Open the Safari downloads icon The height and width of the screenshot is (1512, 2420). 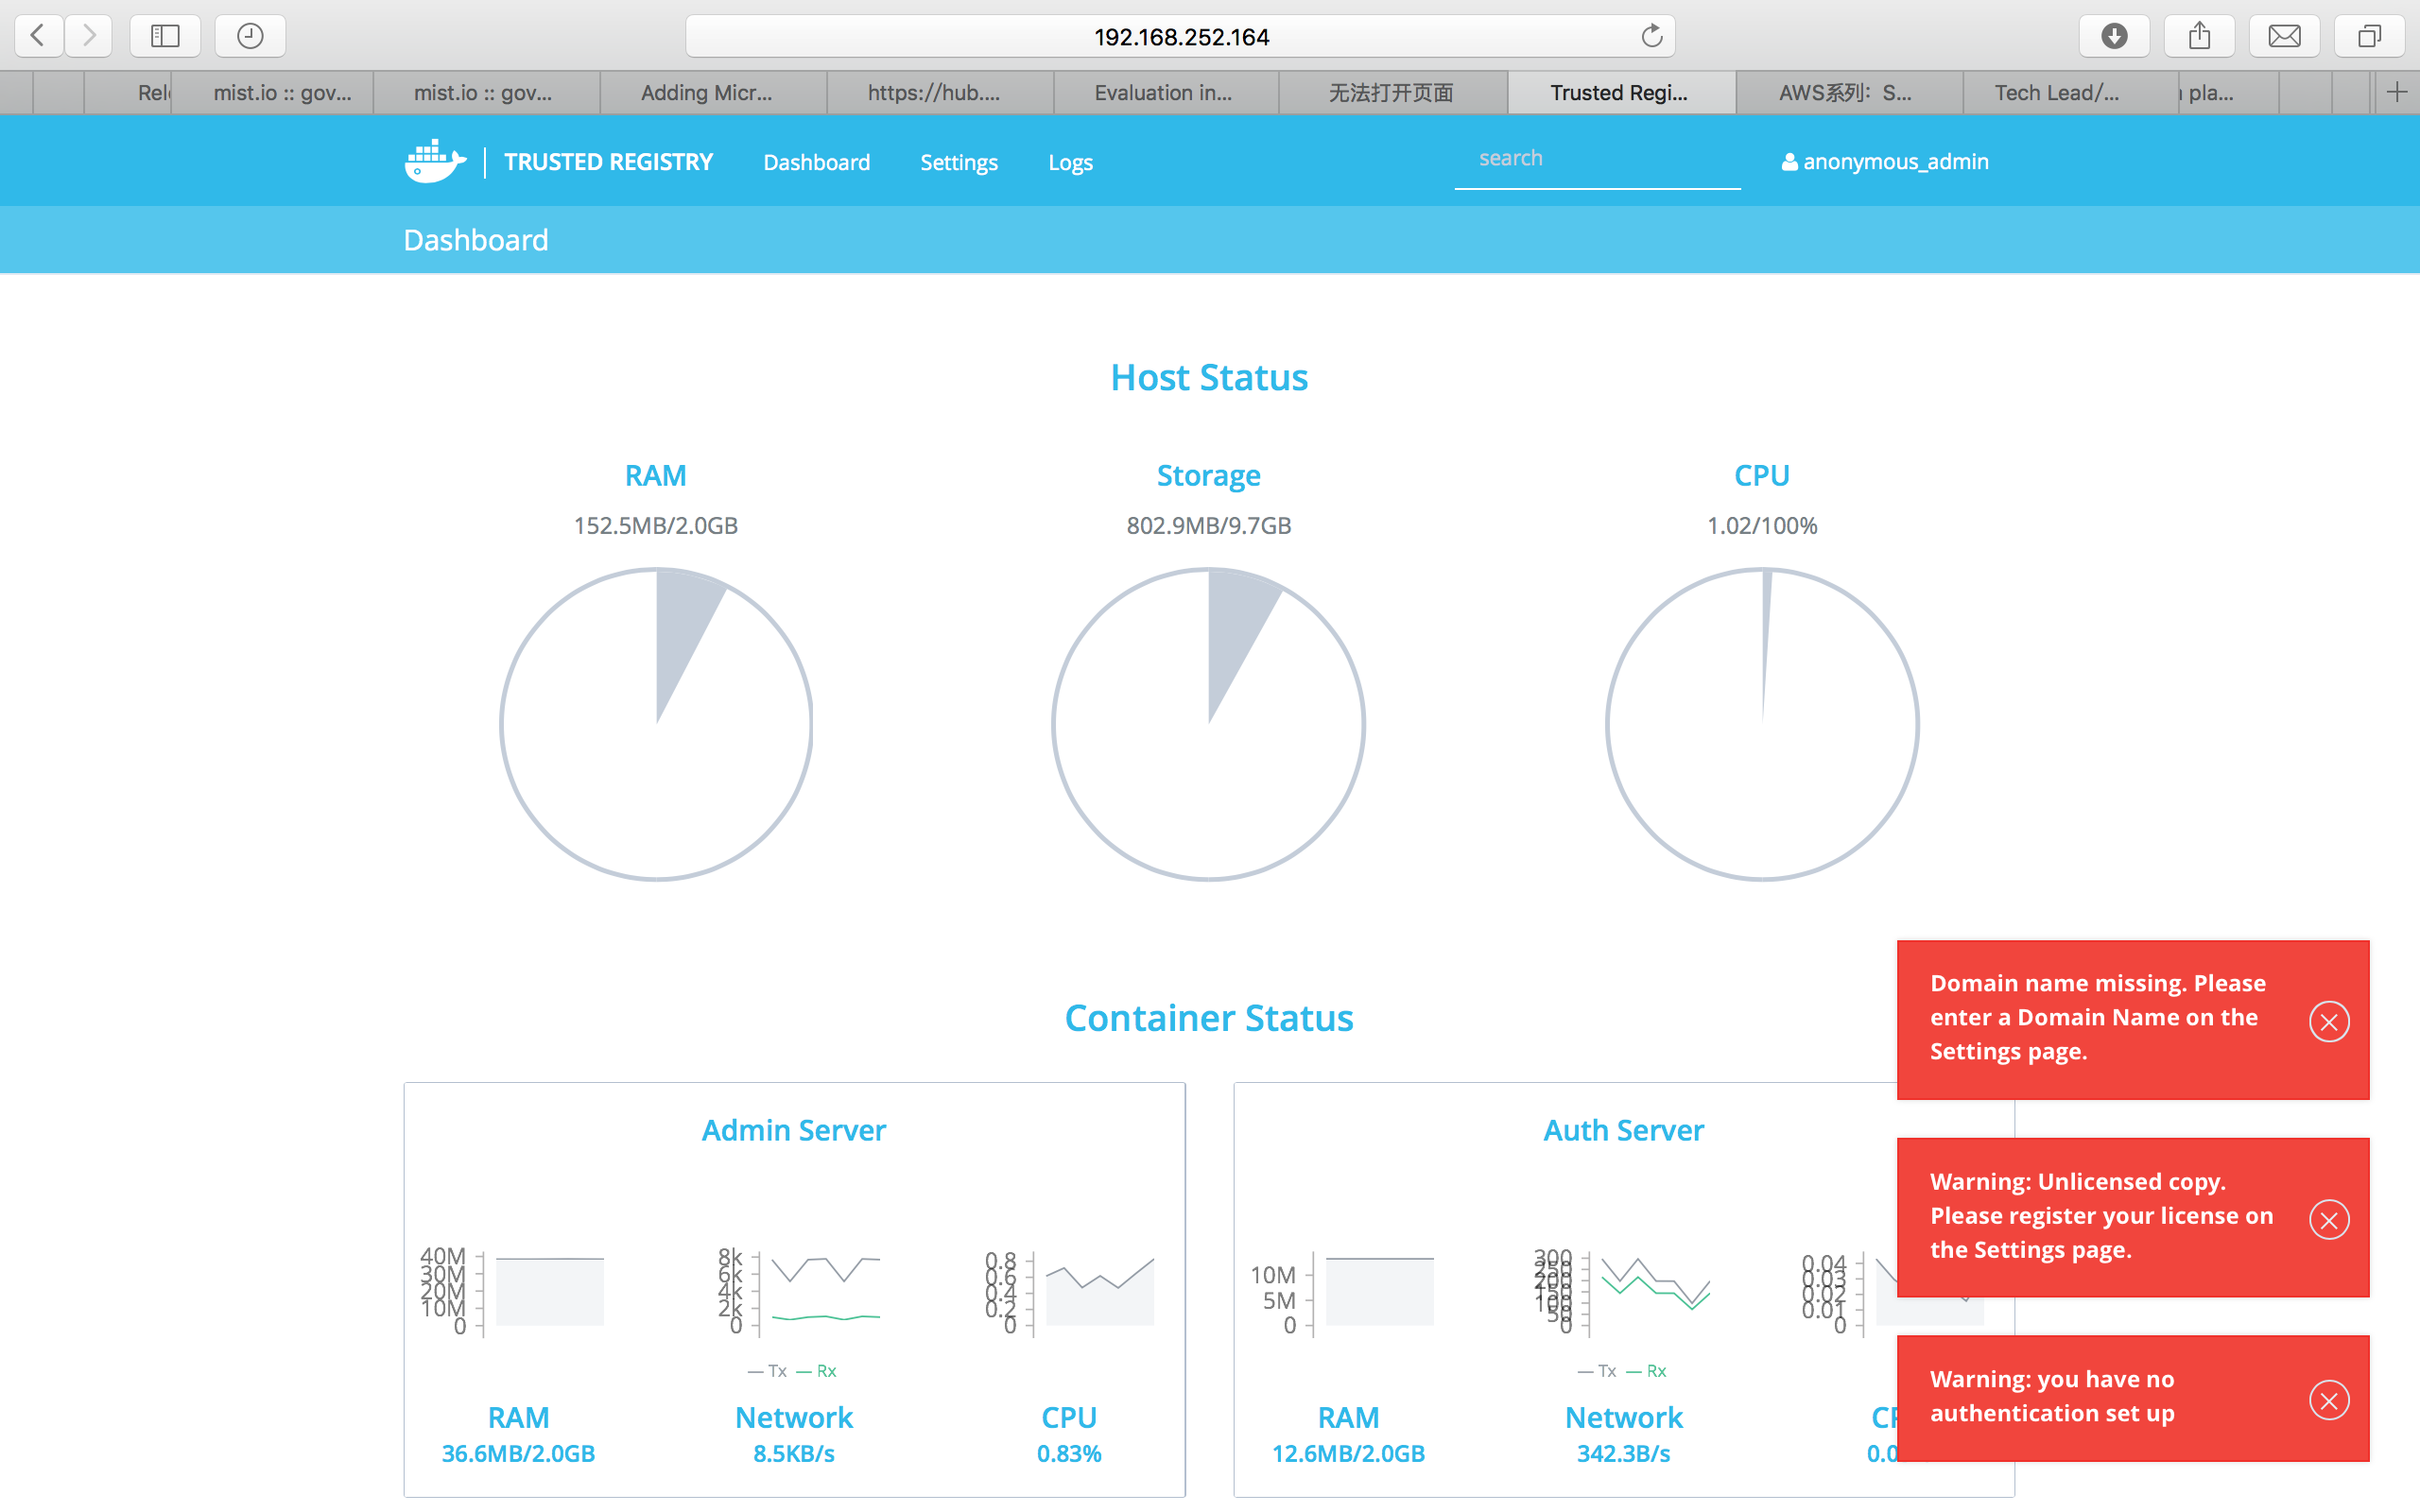pos(2114,36)
